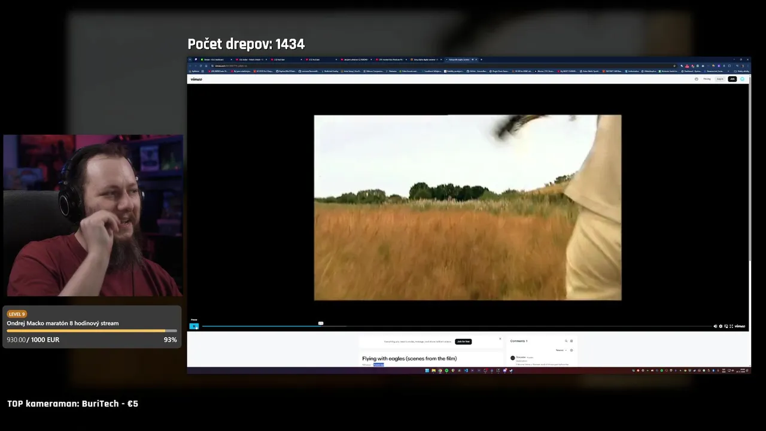Click the Comments 1 heading
The image size is (766, 431).
coord(519,341)
